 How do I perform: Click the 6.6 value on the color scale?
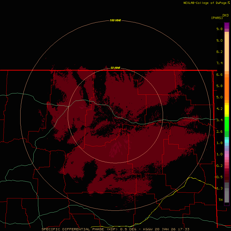pos(219,74)
